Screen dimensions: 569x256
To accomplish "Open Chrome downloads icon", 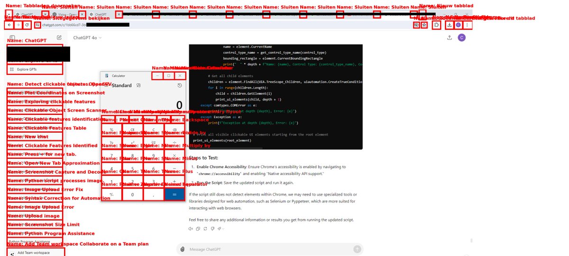I will [x=450, y=25].
